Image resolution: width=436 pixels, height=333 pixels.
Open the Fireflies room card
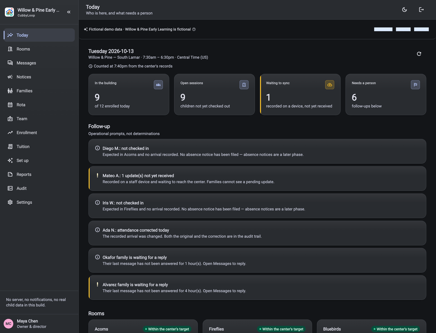[x=257, y=326]
